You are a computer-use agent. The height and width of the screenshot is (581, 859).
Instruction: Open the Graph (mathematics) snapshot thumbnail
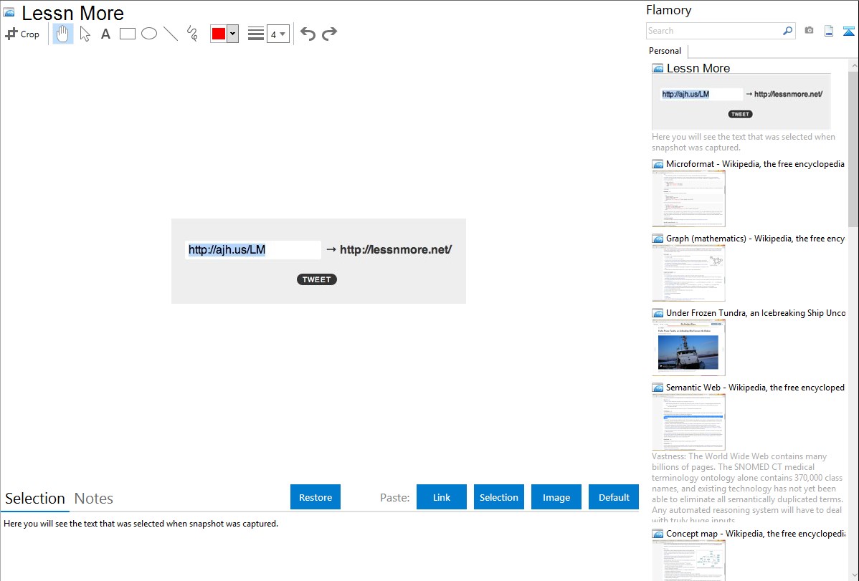(688, 273)
